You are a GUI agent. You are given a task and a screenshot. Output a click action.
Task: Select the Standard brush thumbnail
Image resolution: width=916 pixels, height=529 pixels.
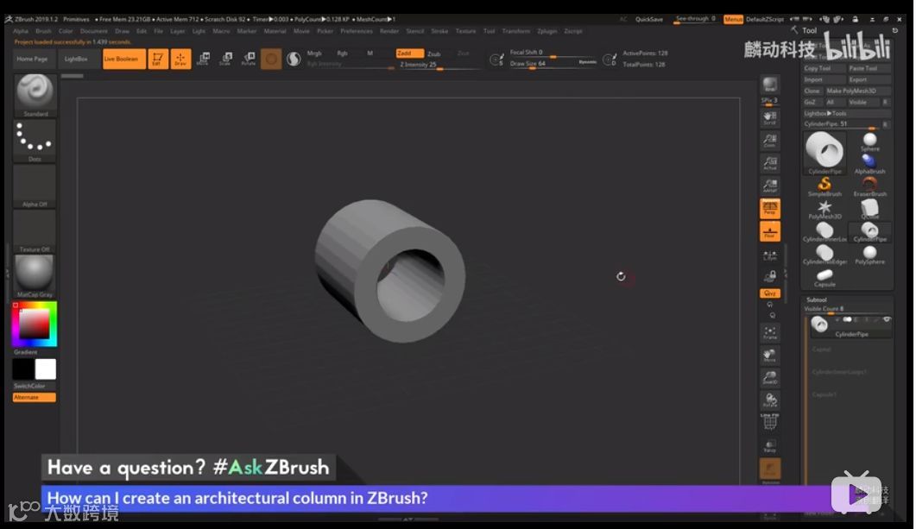click(x=35, y=96)
